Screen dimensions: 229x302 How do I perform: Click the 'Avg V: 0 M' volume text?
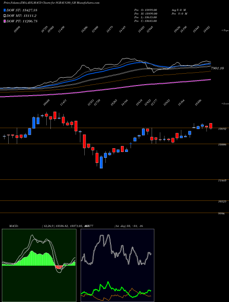coord(179,10)
